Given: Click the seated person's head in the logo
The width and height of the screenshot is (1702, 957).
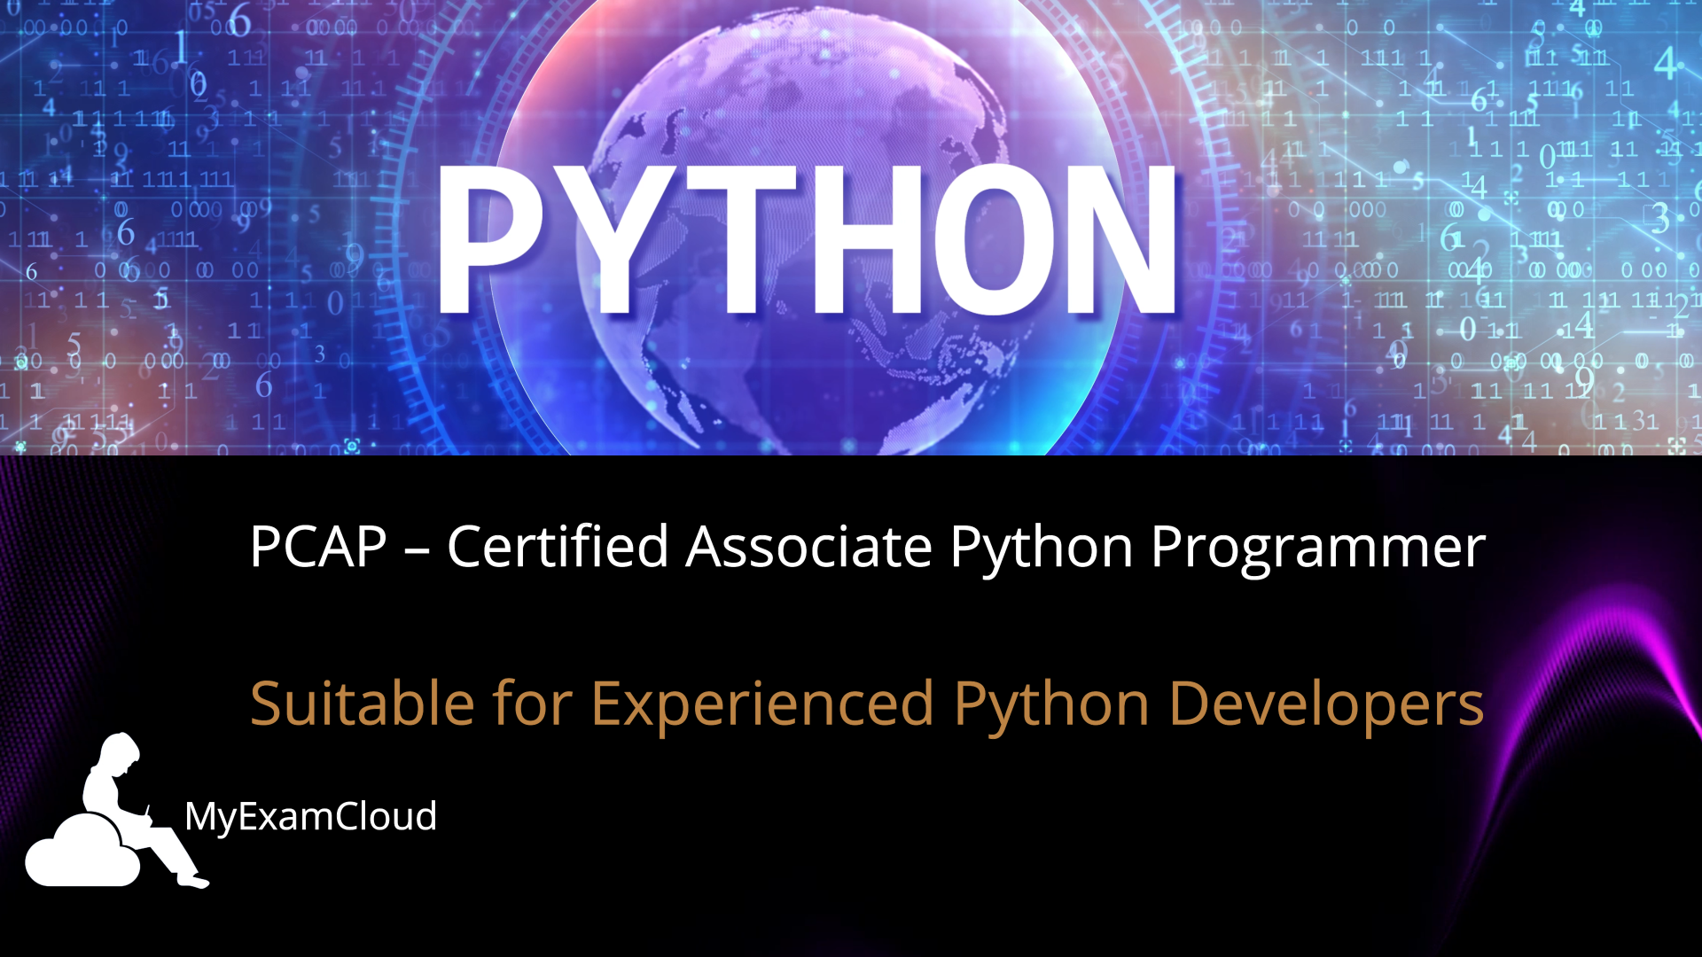Looking at the screenshot, I should point(120,753).
